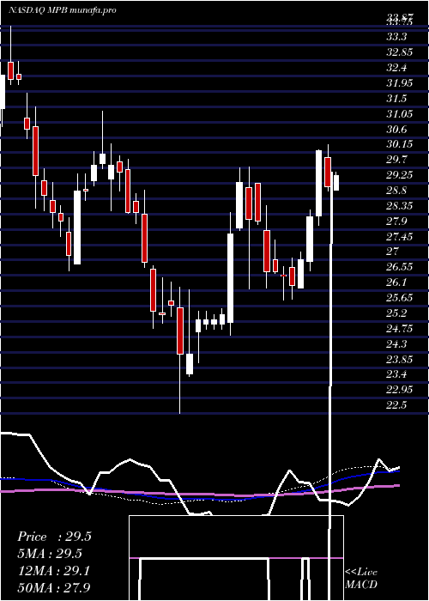Viewport: 429px width, 601px height.
Task: Select the 28.8 price level label
Action: (396, 191)
